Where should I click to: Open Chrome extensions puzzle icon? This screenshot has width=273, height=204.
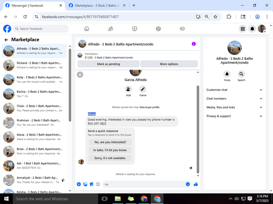(229, 17)
